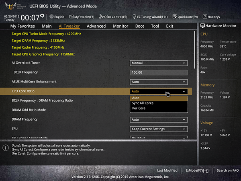Click CPU temperature value 33°C
This screenshot has width=241, height=181.
[x=223, y=46]
